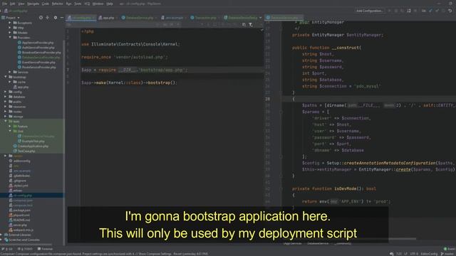Open the View menu
Viewport: 456px width, 256px height.
click(21, 4)
